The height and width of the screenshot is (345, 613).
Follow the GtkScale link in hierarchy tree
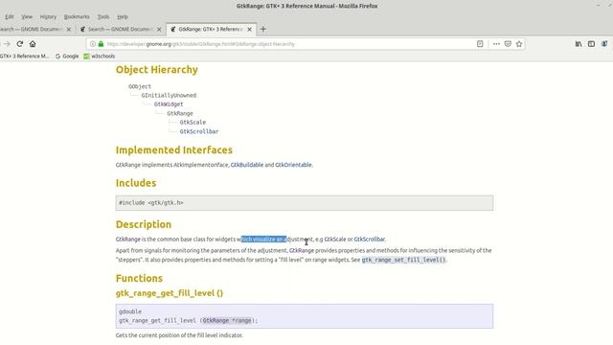193,123
